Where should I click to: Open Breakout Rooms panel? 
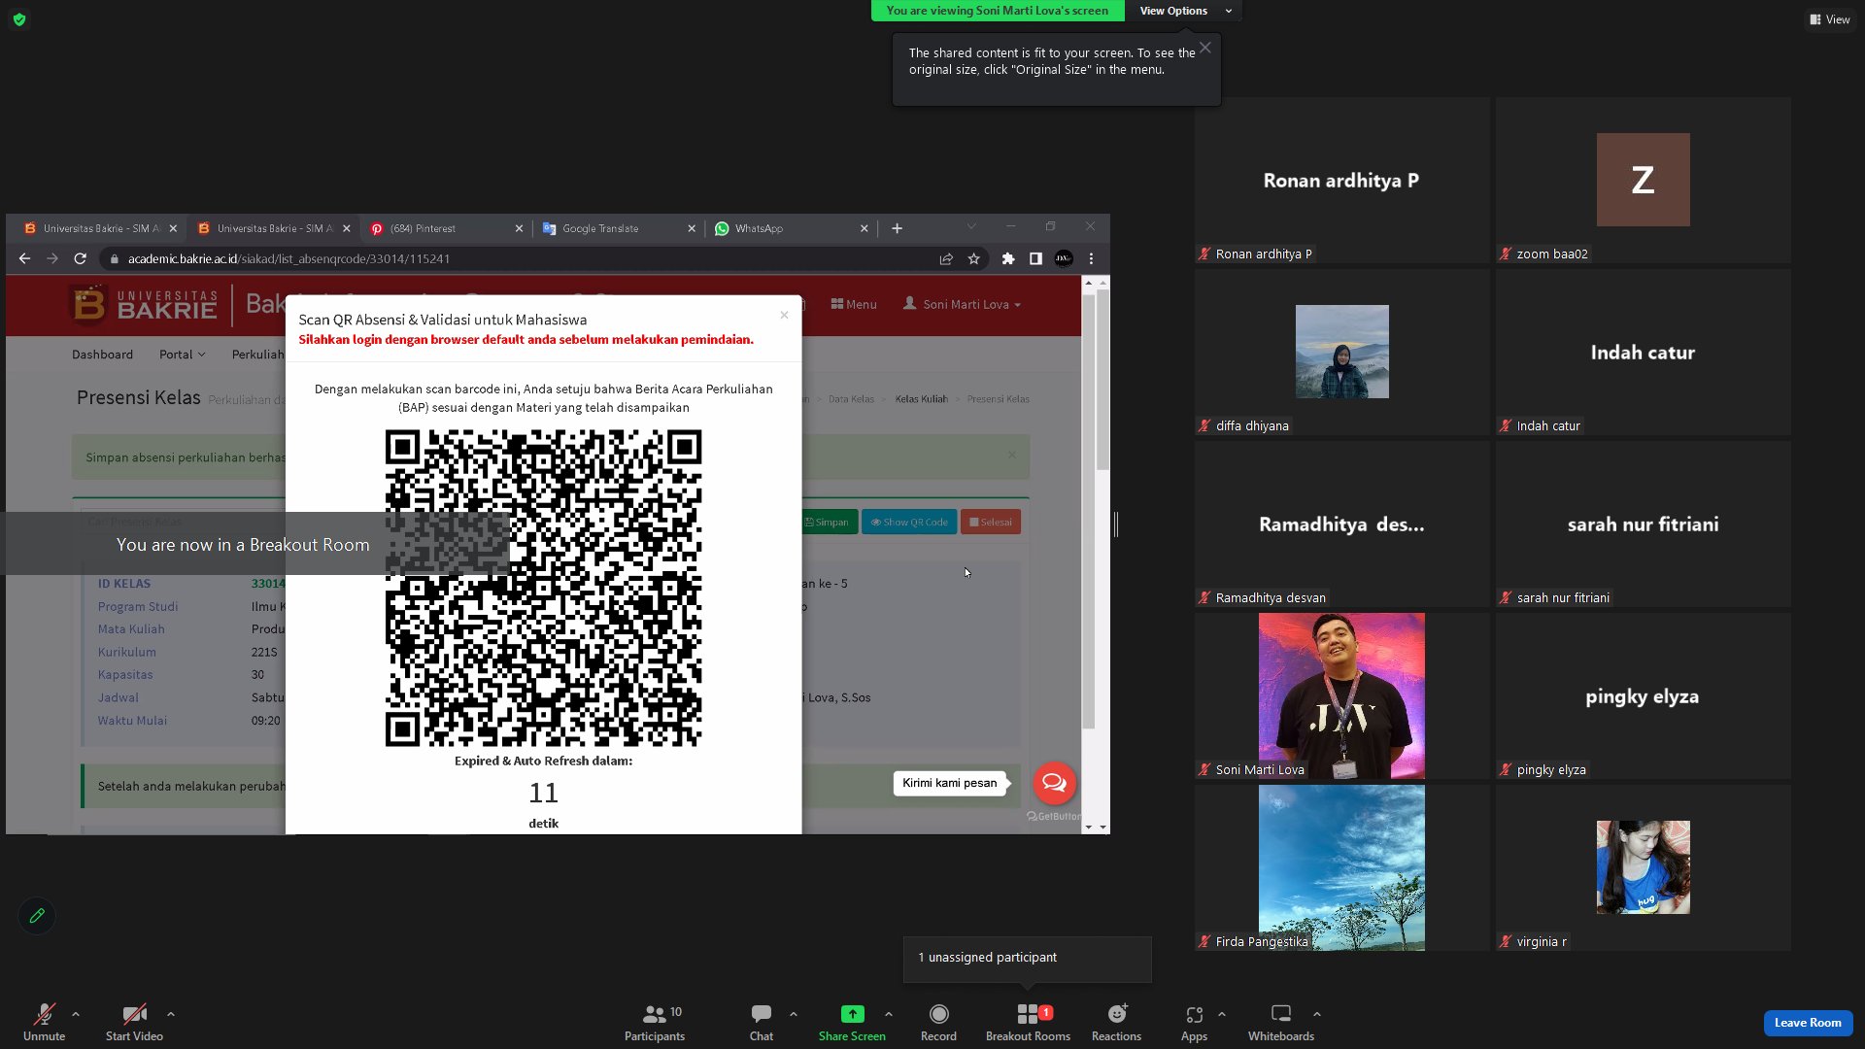pos(1028,1022)
